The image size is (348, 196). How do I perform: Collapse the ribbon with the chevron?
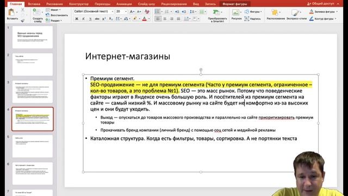[x=338, y=4]
